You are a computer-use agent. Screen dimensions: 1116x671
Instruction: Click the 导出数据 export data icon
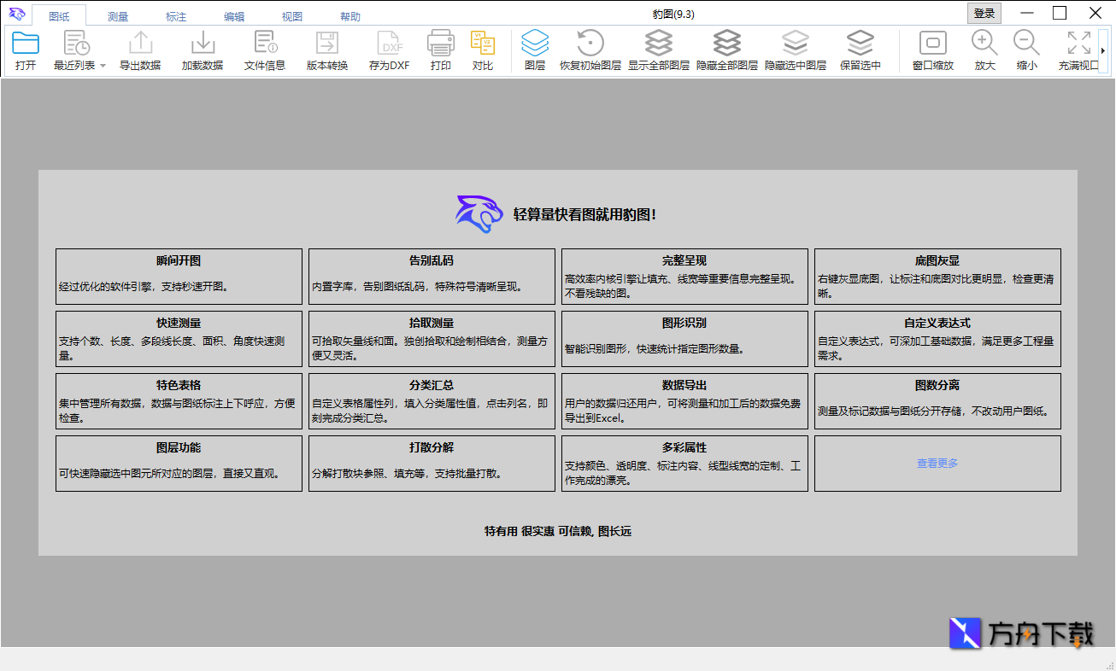[140, 49]
